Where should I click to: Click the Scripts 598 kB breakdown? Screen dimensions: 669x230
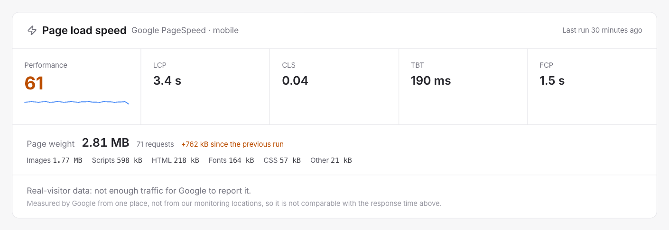[117, 160]
